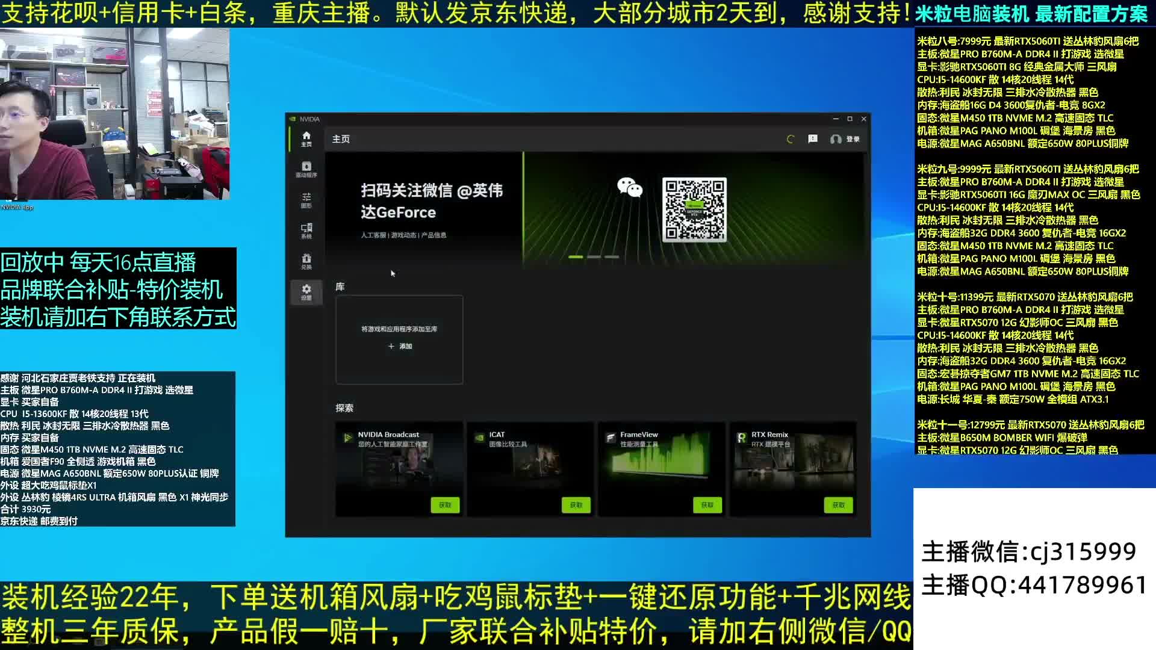Open the Drivers (驱动程序) sidebar section
The height and width of the screenshot is (650, 1156).
(306, 169)
